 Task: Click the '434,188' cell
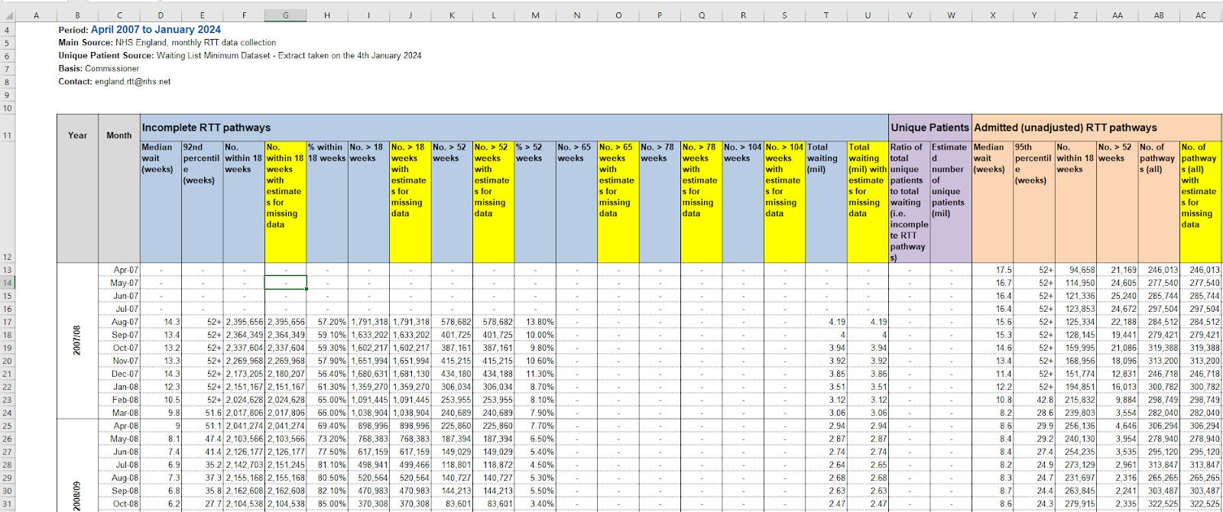click(493, 374)
